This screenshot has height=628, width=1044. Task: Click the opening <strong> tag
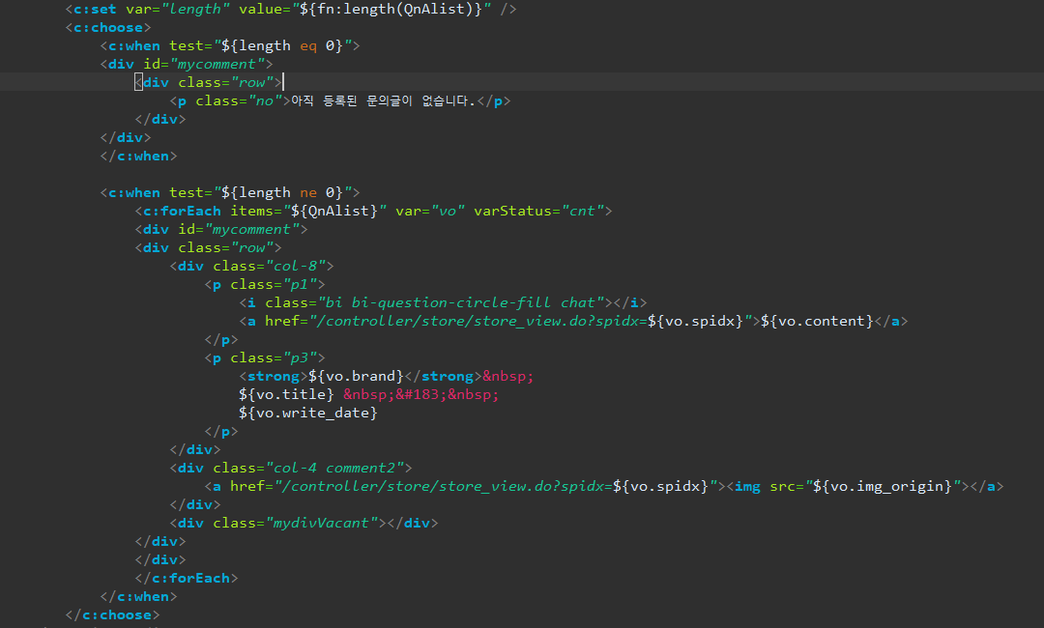(x=274, y=377)
